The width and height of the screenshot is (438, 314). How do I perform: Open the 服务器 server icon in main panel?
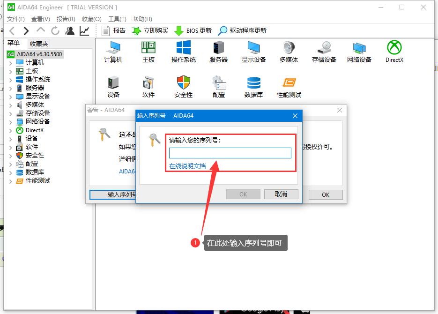coord(218,52)
